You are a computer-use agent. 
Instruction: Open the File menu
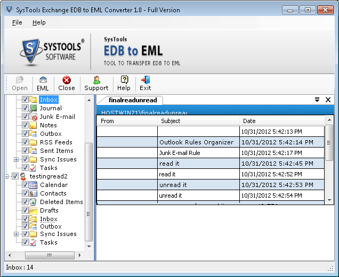pyautogui.click(x=17, y=22)
